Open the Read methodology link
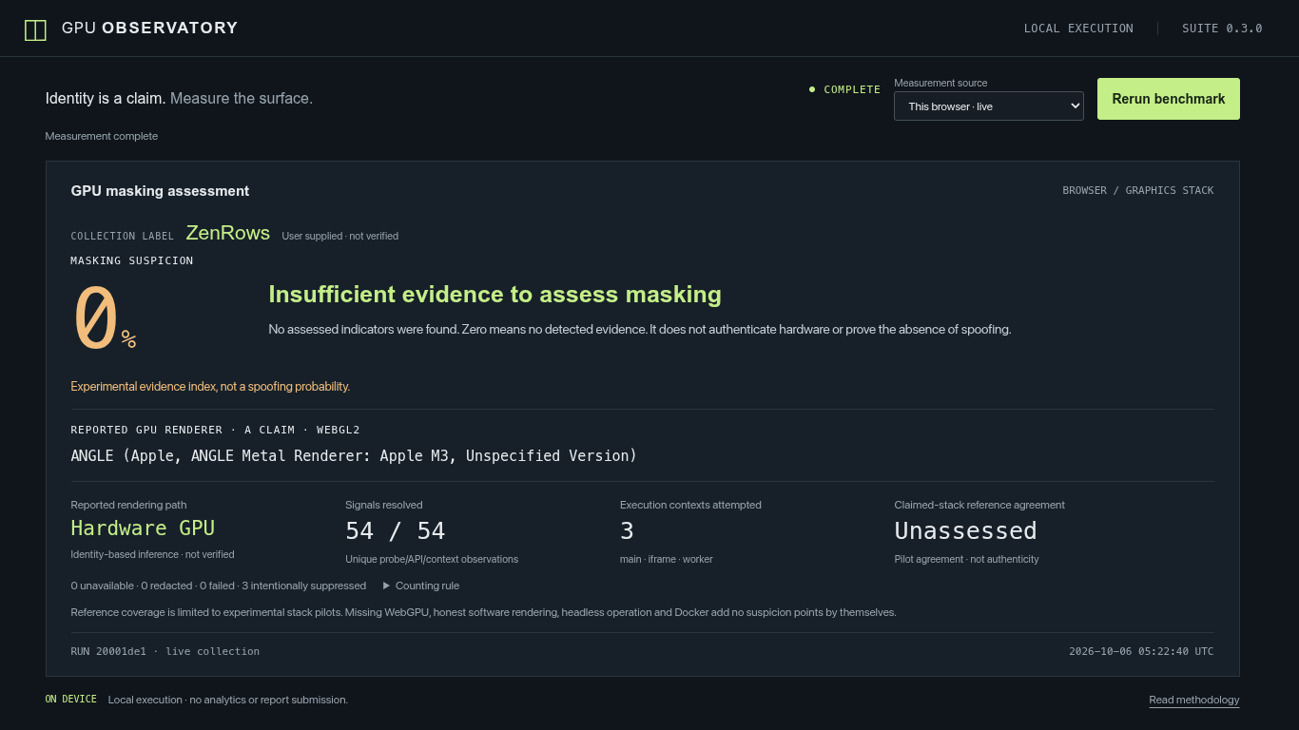 click(1193, 701)
